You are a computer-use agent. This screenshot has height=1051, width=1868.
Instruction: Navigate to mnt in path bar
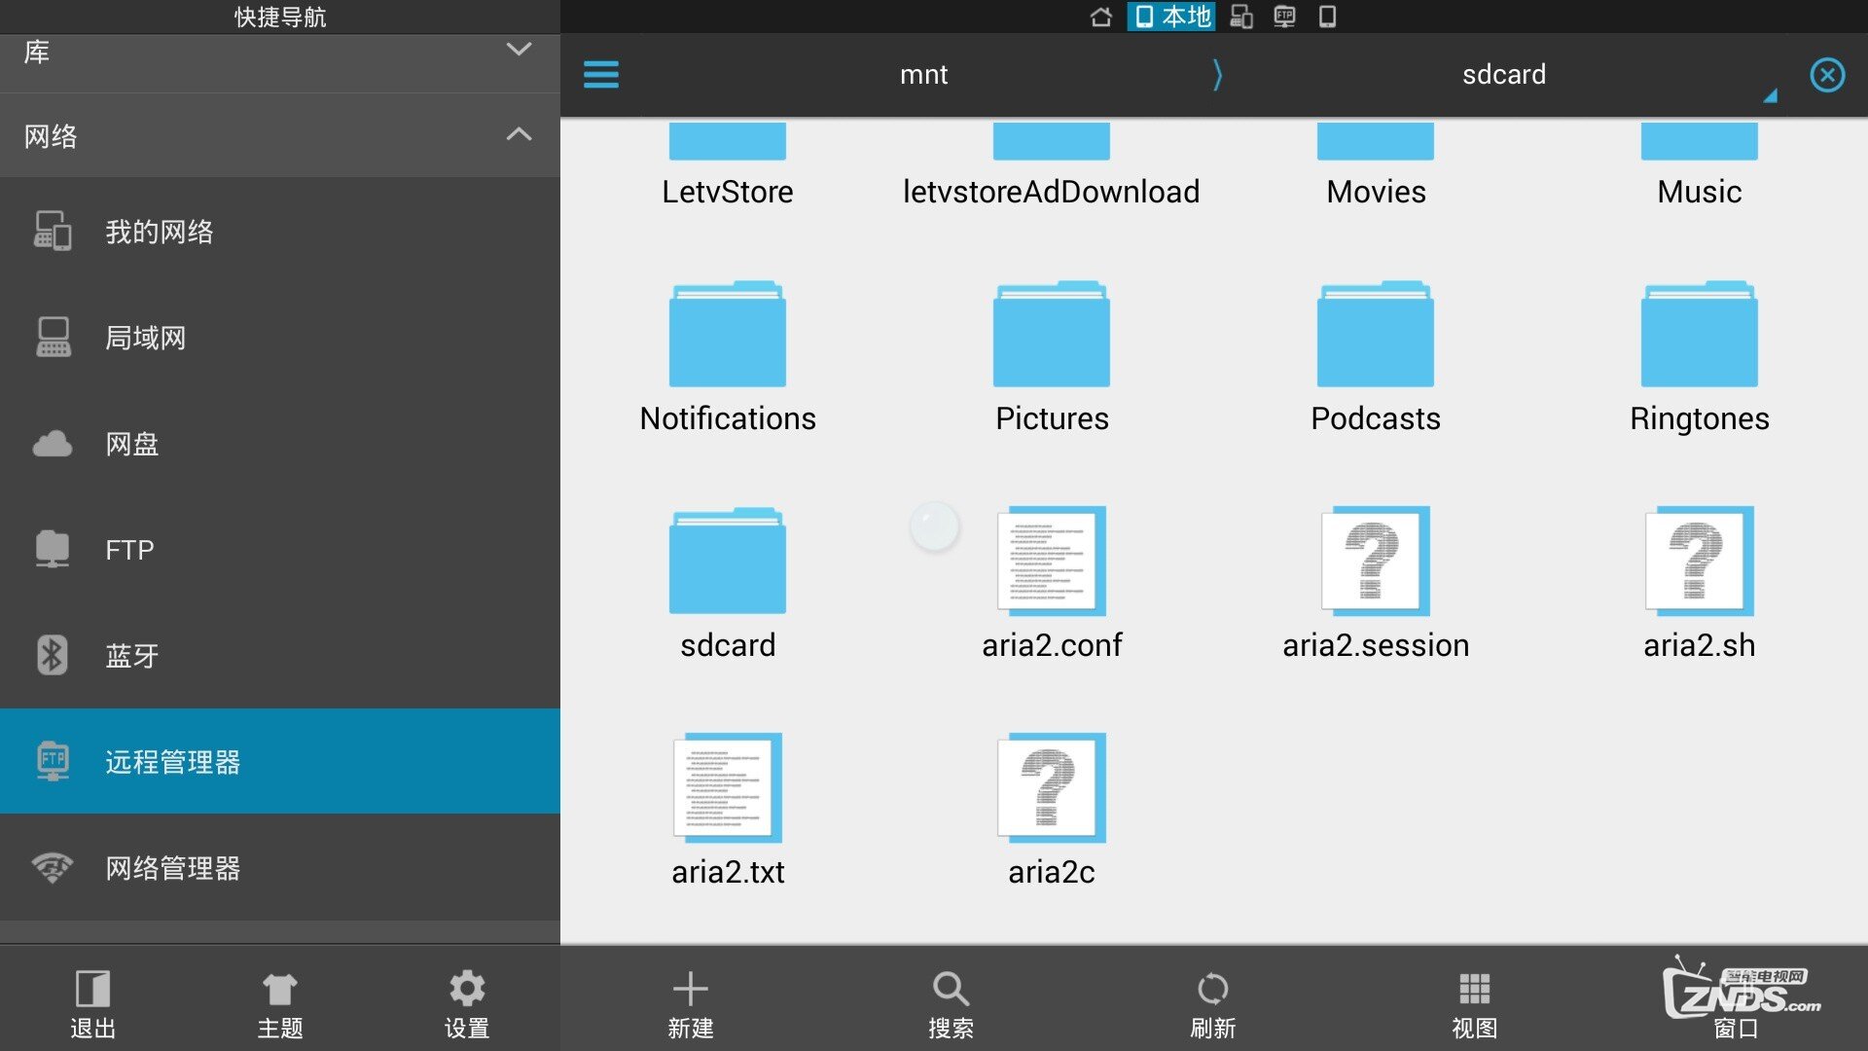(923, 75)
